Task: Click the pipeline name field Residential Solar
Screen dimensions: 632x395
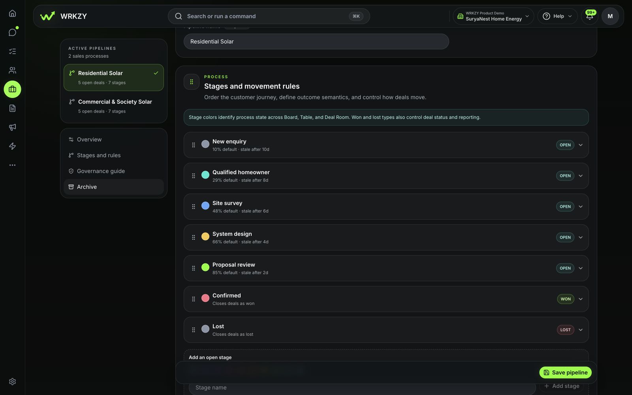Action: click(316, 41)
